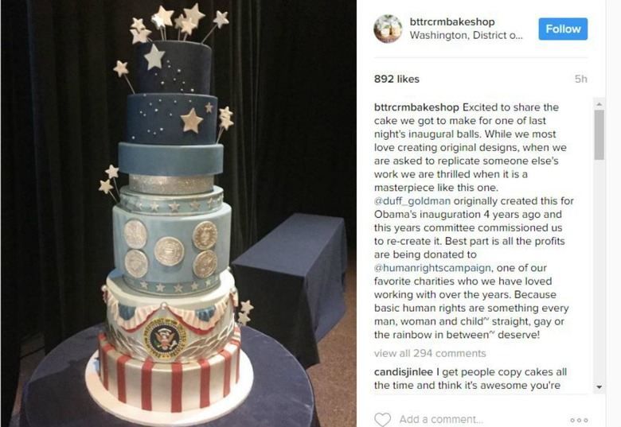The height and width of the screenshot is (427, 621).
Task: Click the 5h post timestamp
Action: (x=581, y=79)
